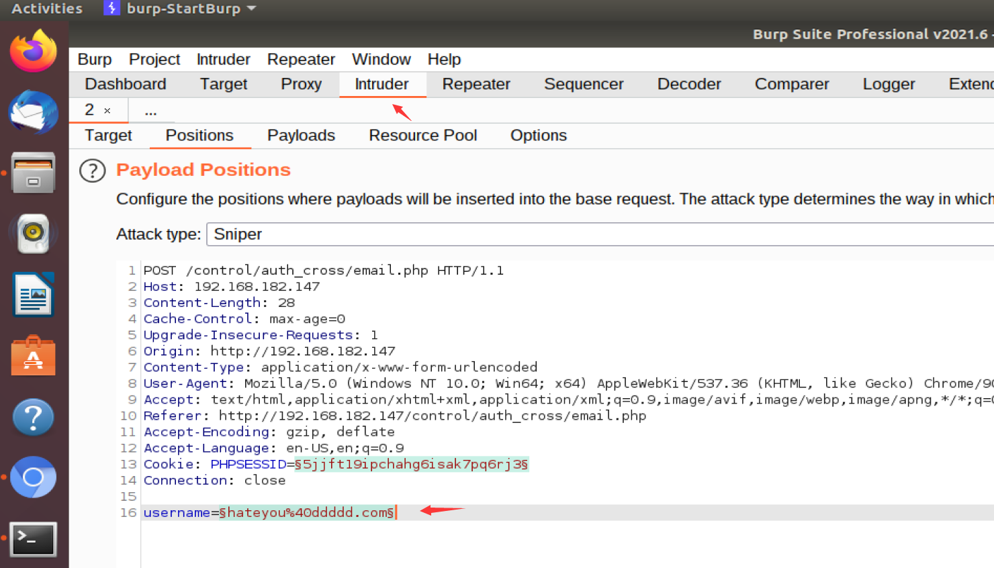Open the Terminal dock icon
The image size is (994, 568).
(34, 539)
